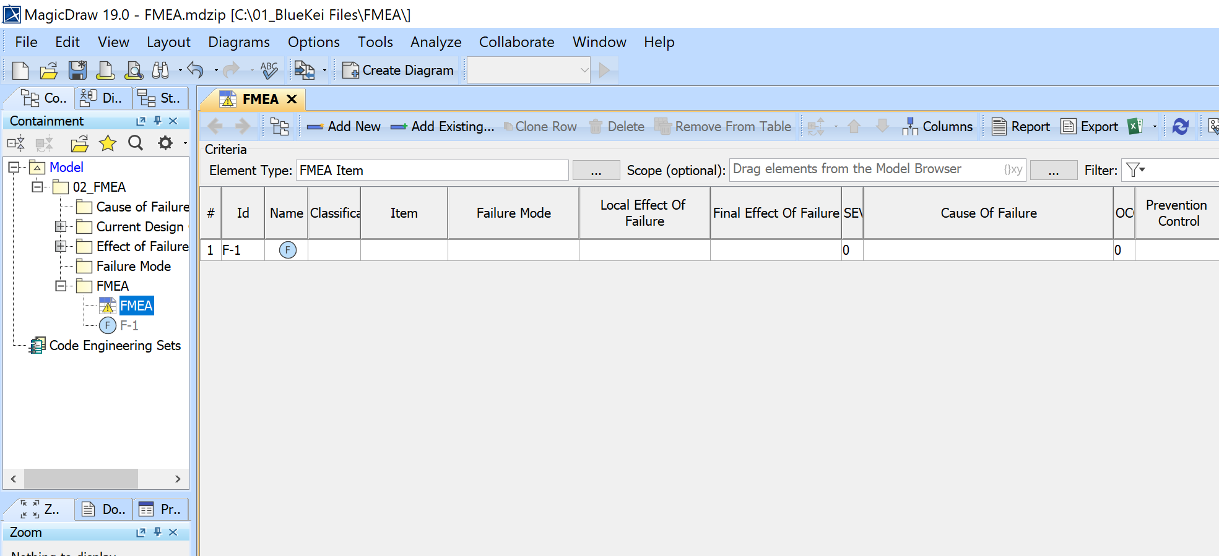1219x556 pixels.
Task: Click the Print icon in main toolbar
Action: click(105, 71)
